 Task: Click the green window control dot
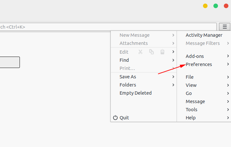(216, 6)
